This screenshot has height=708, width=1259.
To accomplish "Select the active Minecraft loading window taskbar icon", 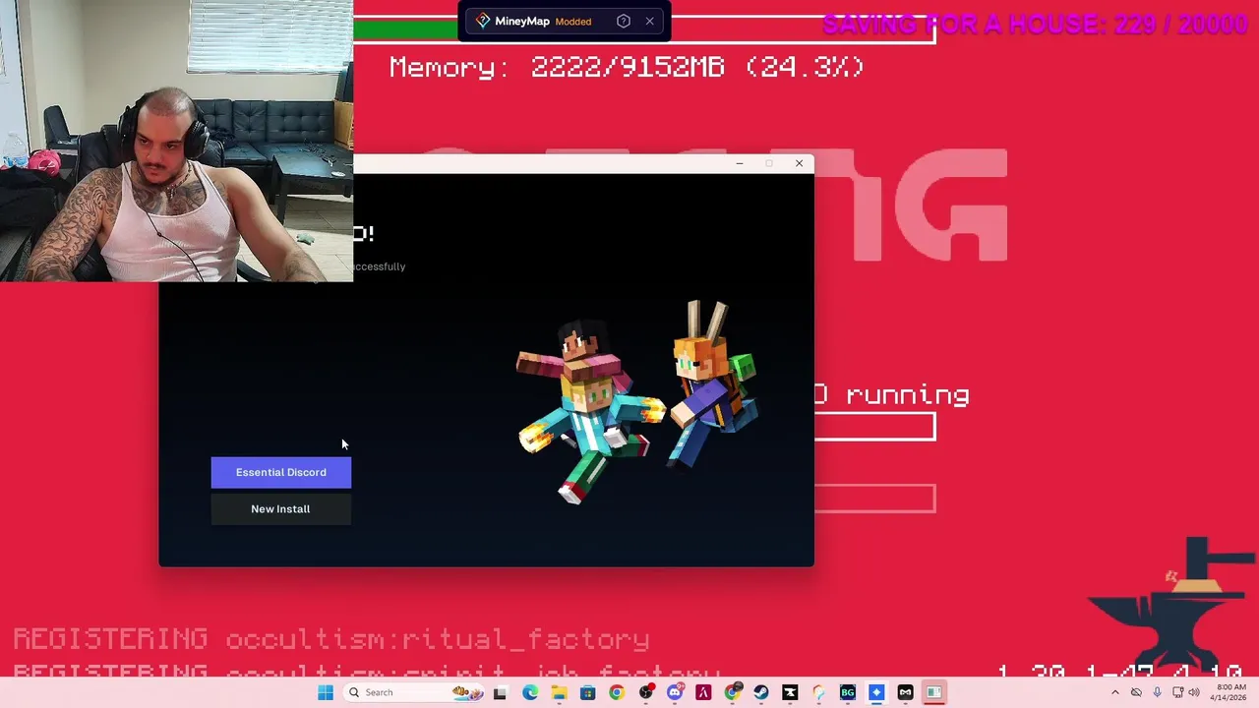I will coord(933,692).
